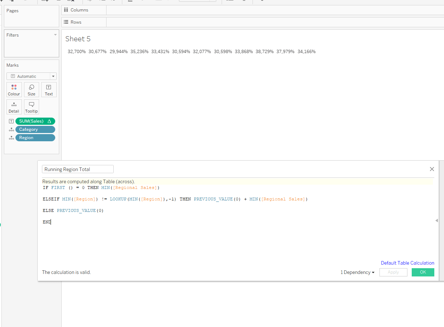444x327 pixels.
Task: Open the Tooltip editor on Marks card
Action: 32,107
